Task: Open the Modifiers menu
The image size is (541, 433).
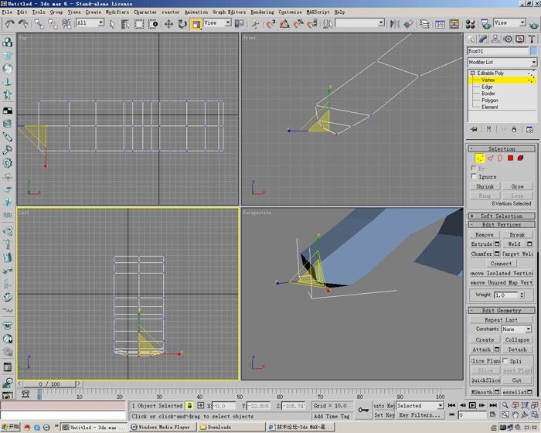Action: tap(118, 12)
